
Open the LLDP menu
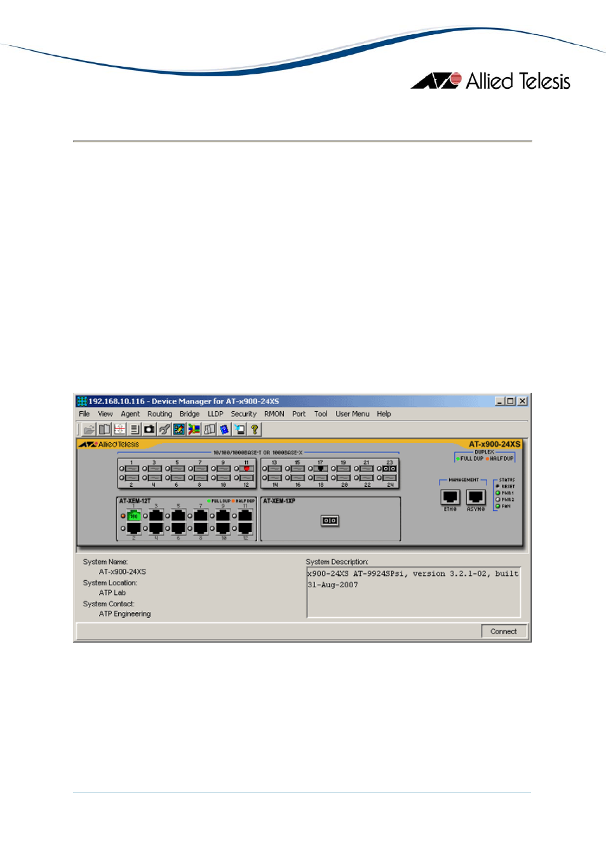[x=216, y=414]
